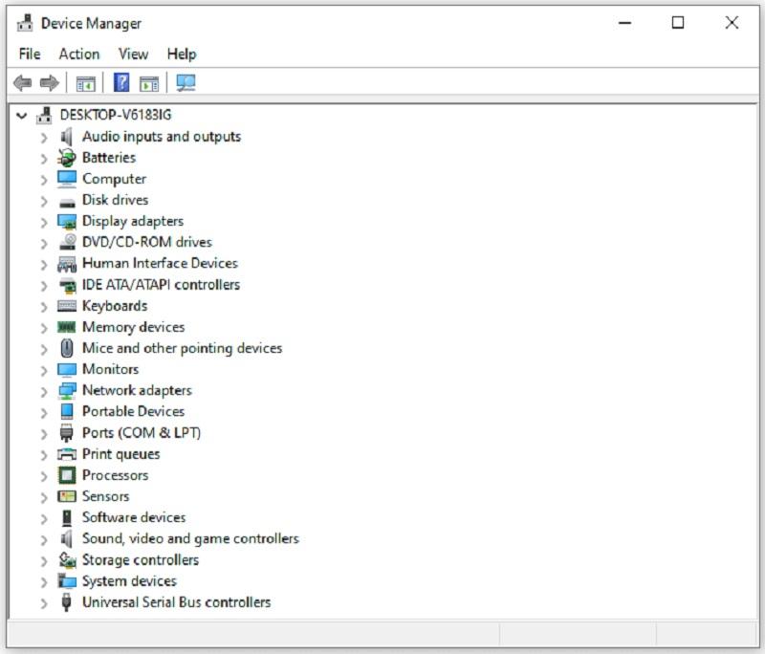Click the Processors chip icon
The height and width of the screenshot is (654, 765).
(66, 475)
